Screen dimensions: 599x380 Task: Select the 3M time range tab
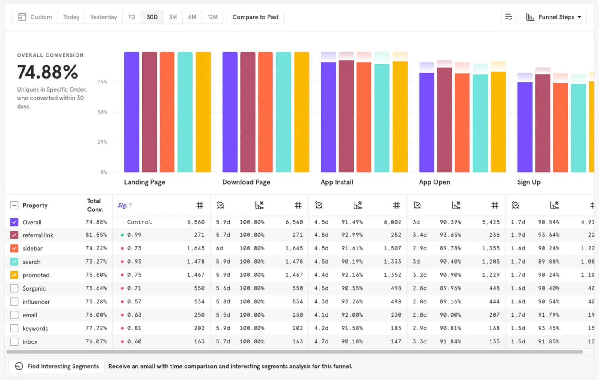click(173, 17)
